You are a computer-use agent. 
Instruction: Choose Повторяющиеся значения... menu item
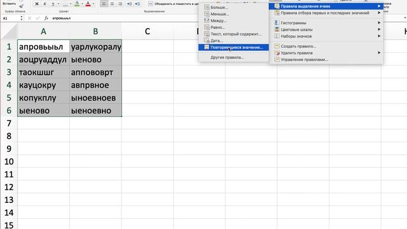tap(233, 47)
